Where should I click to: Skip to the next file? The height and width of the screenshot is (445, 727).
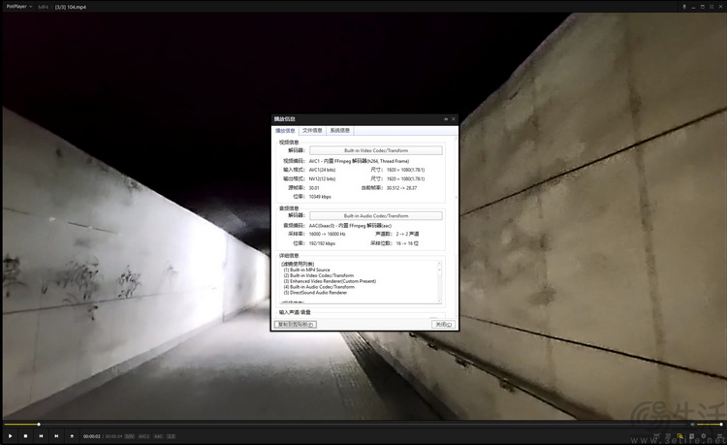point(56,436)
